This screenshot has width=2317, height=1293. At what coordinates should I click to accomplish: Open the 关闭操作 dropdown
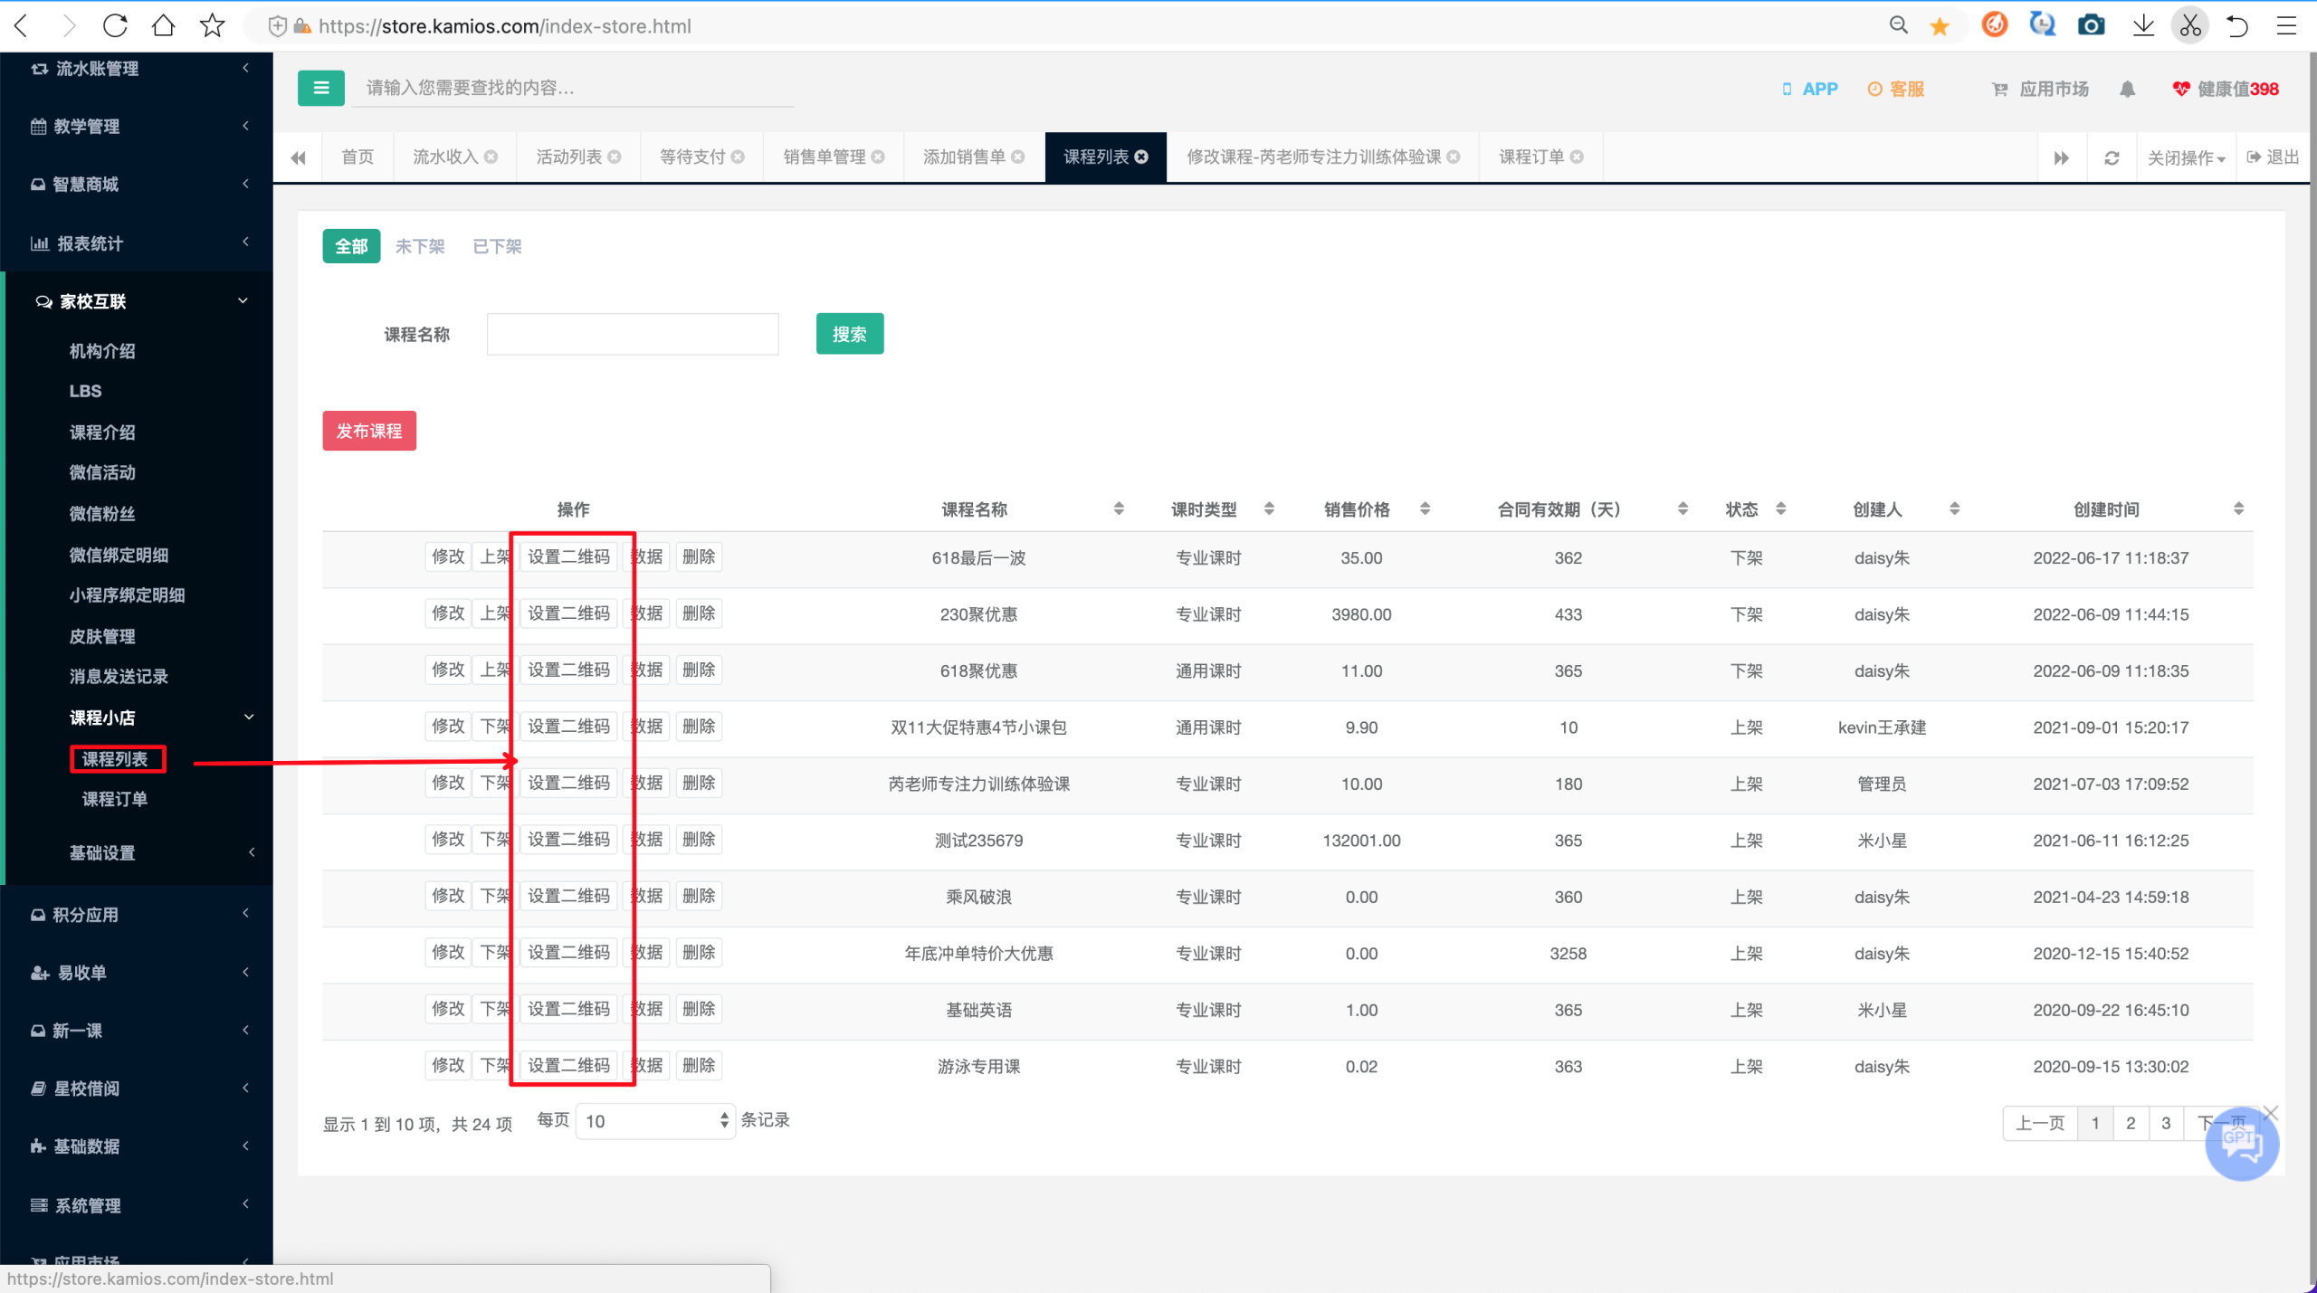tap(2186, 157)
